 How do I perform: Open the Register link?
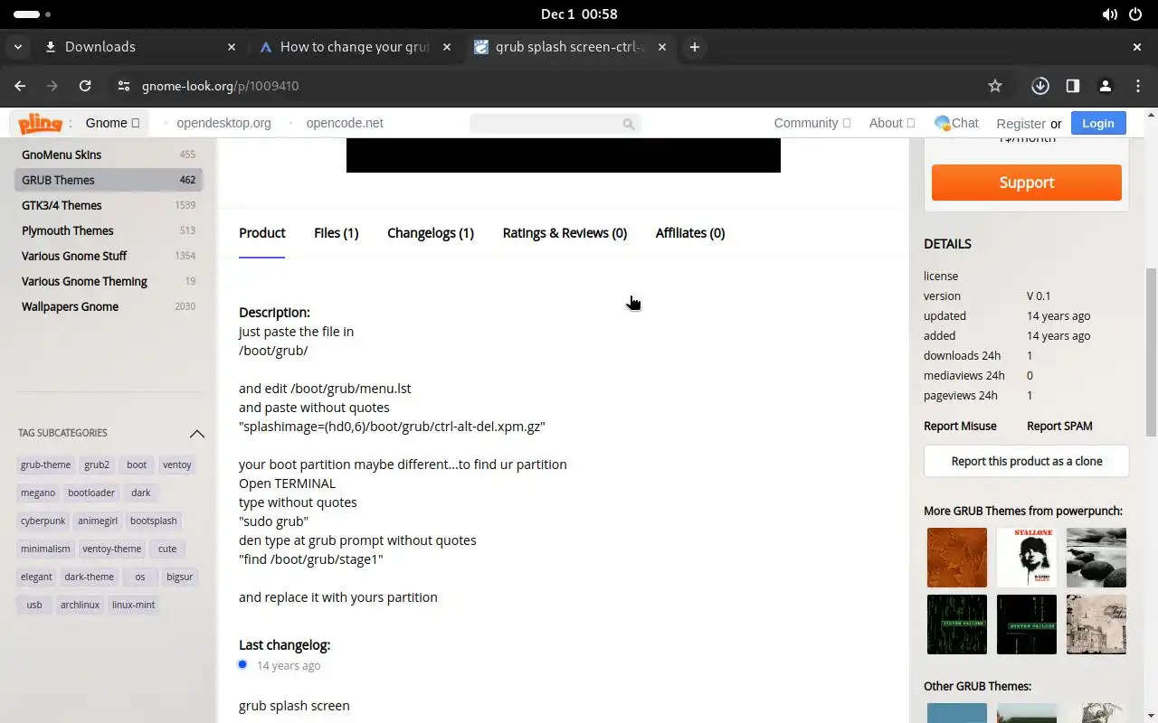[x=1020, y=124]
